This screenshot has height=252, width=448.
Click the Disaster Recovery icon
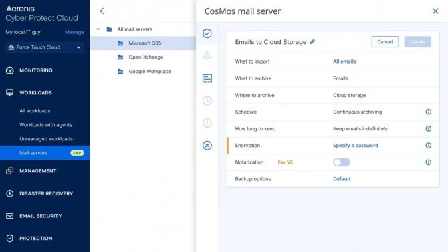coord(10,193)
